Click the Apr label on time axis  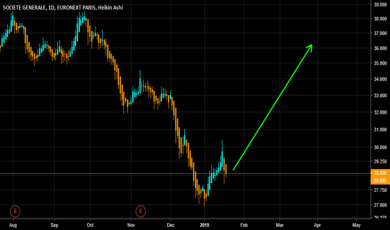(x=317, y=225)
